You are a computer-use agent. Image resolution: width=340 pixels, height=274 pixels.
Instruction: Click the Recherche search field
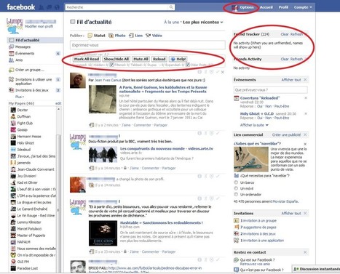117,7
